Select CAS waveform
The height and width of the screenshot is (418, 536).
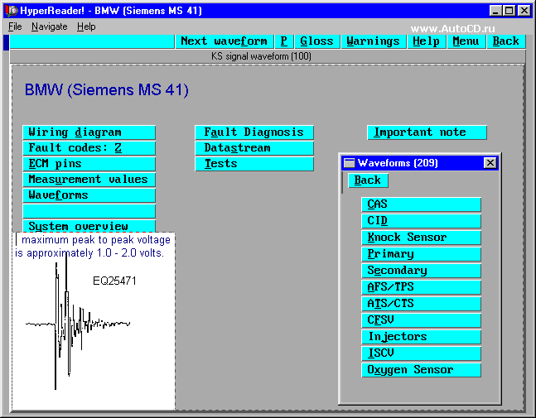421,204
